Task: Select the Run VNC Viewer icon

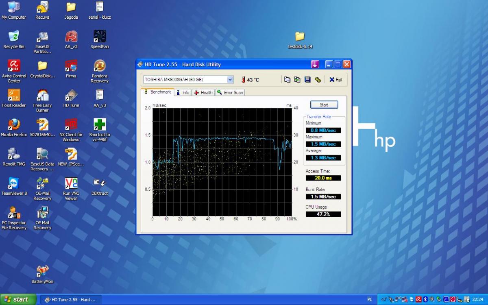Action: [x=71, y=189]
